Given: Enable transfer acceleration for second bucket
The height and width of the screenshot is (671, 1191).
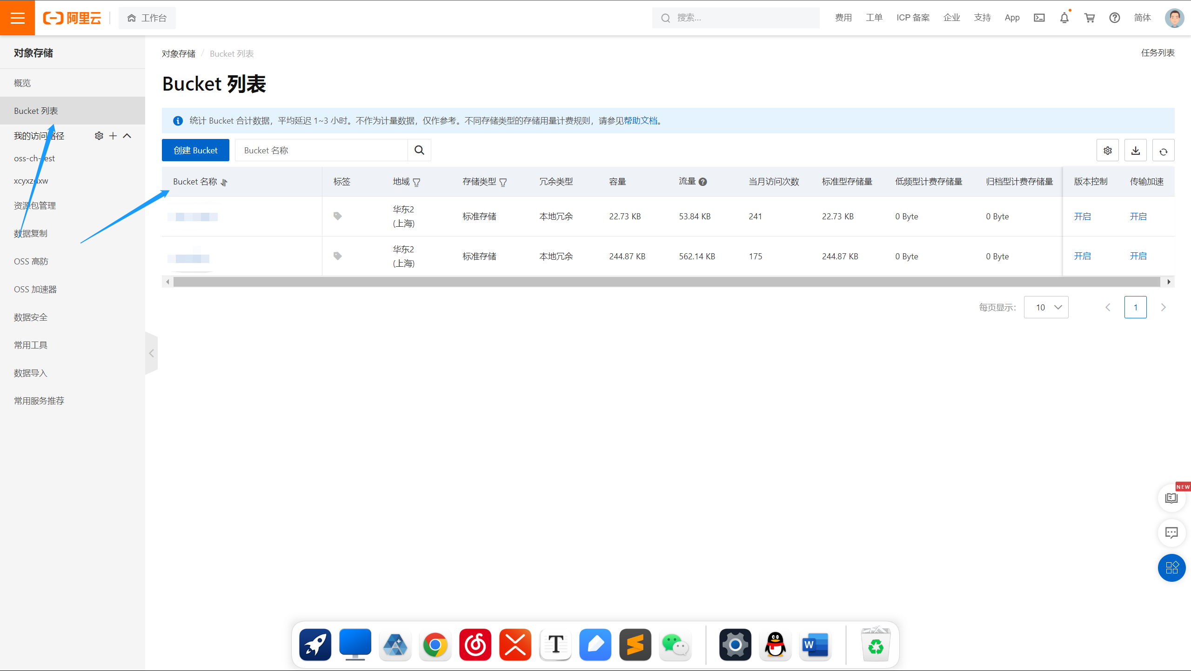Looking at the screenshot, I should point(1138,256).
